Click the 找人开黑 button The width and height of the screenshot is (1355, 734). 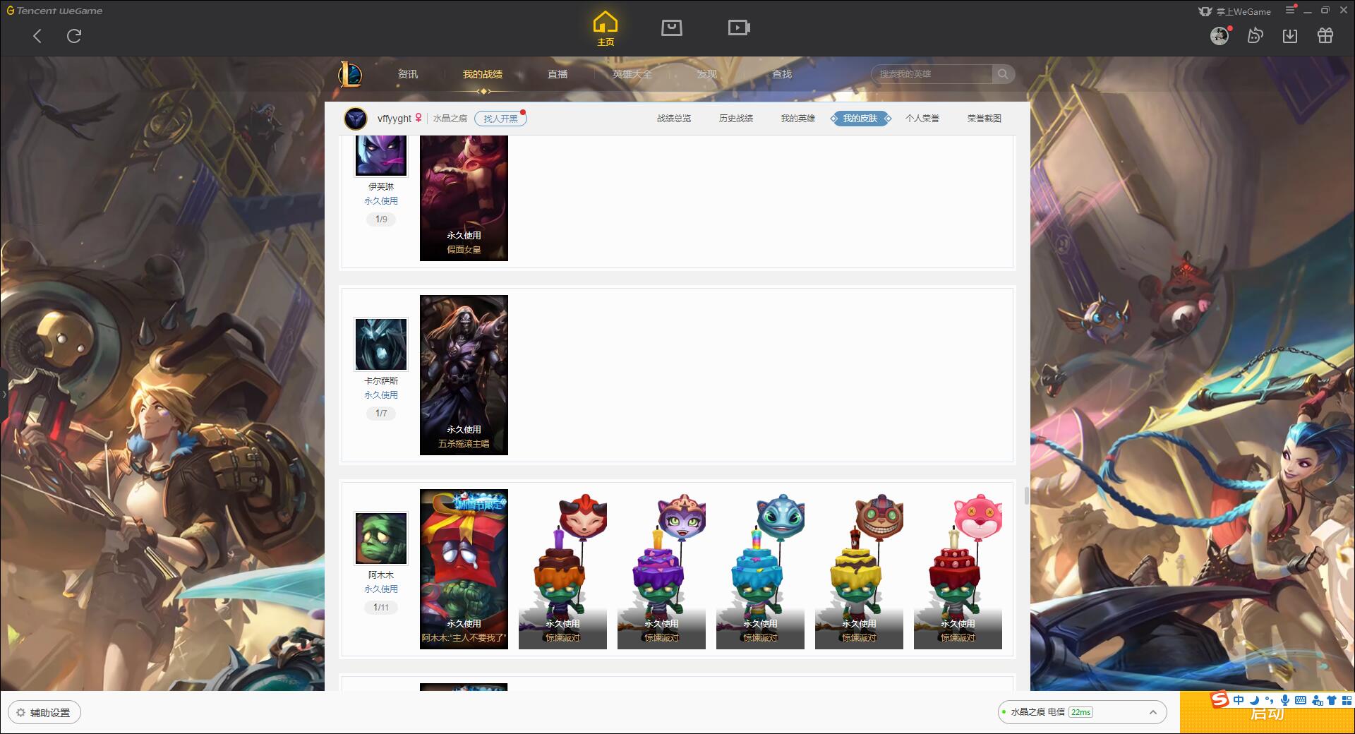500,119
